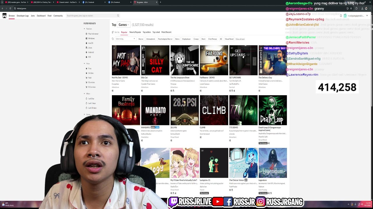Apply the Creepy tag filter
The height and width of the screenshot is (209, 373).
(196, 39)
